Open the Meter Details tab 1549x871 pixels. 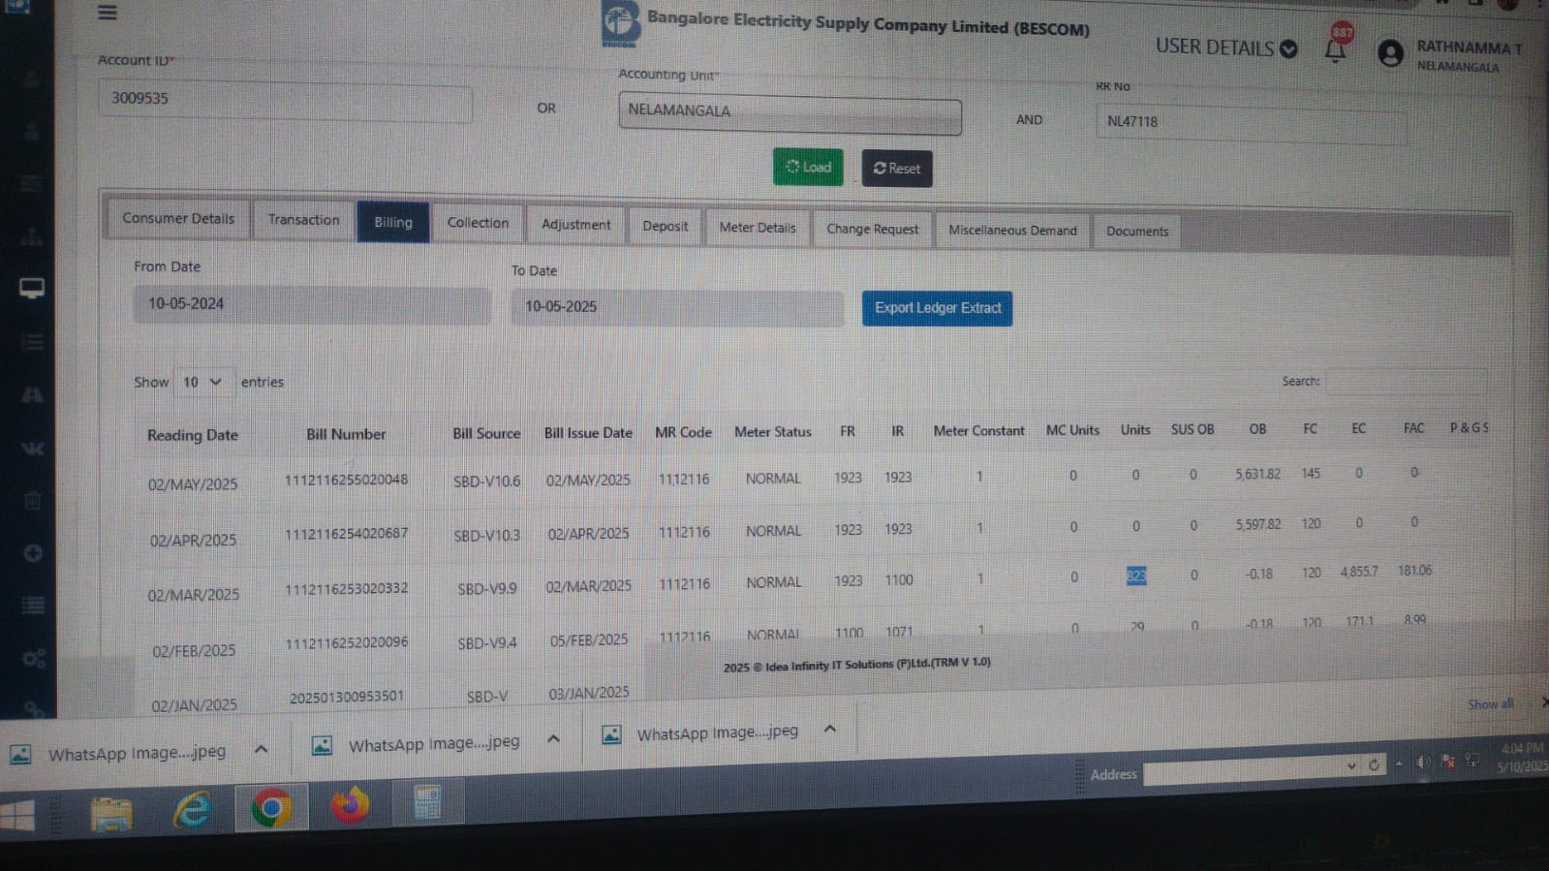(x=758, y=228)
